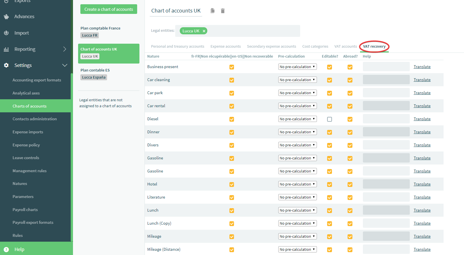Open Secondary expense accounts tab
Image resolution: width=464 pixels, height=255 pixels.
271,46
